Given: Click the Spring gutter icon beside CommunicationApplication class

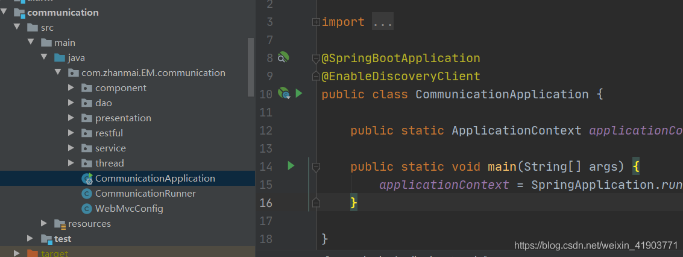Looking at the screenshot, I should point(284,94).
